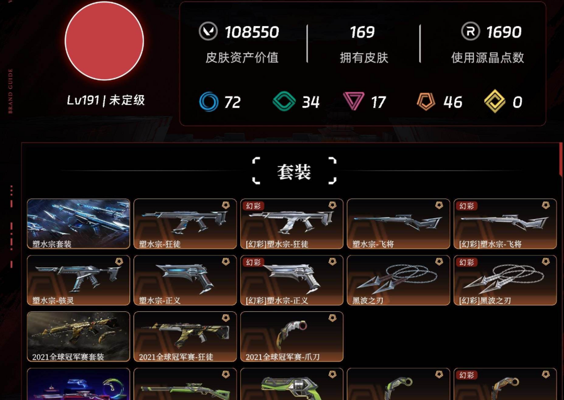Select the blue circular tier icon showing 72
The height and width of the screenshot is (400, 564).
(x=208, y=102)
